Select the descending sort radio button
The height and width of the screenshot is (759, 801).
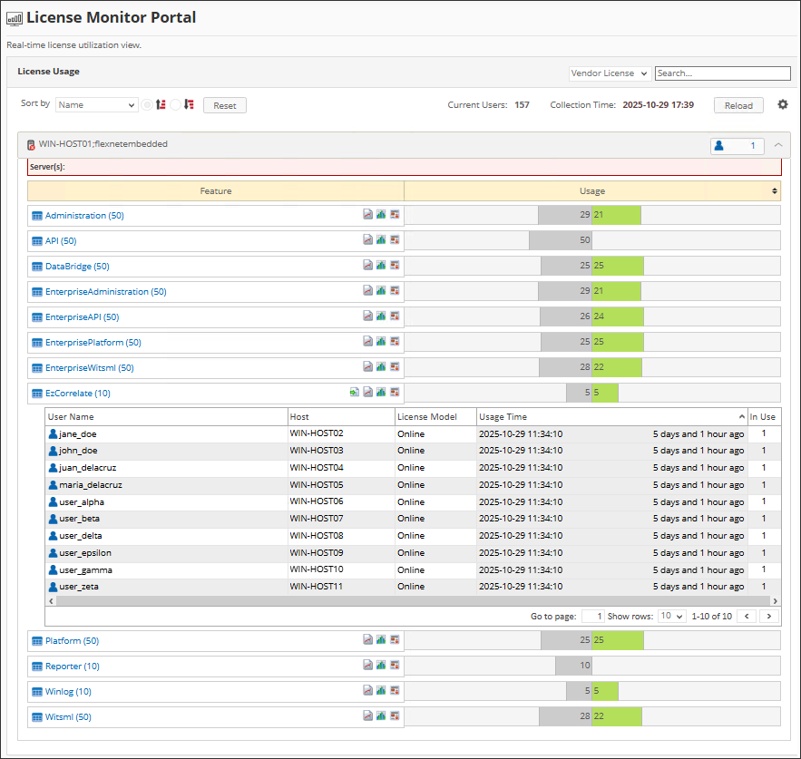(x=176, y=104)
